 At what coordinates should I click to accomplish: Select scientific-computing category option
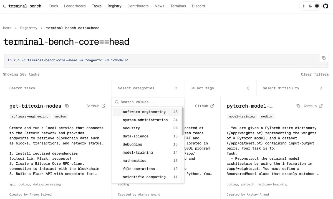click(x=146, y=177)
